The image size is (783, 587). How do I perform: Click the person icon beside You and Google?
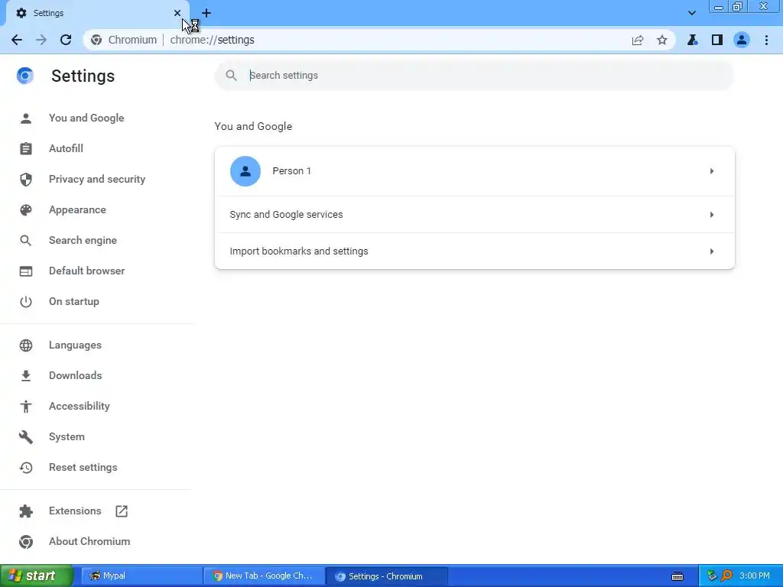pos(26,118)
